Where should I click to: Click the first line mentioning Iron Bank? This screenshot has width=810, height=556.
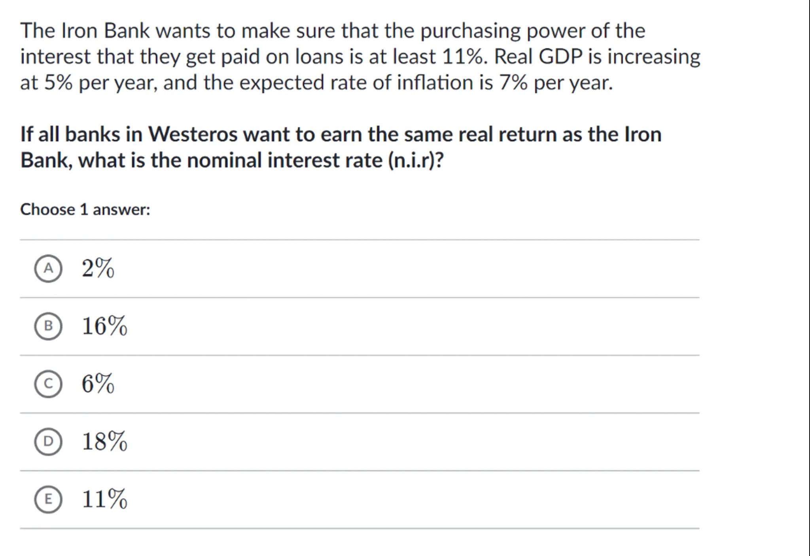point(332,31)
